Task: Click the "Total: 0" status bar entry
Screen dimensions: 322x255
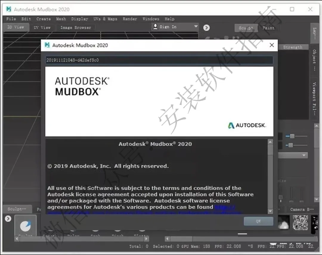Action: [139, 246]
